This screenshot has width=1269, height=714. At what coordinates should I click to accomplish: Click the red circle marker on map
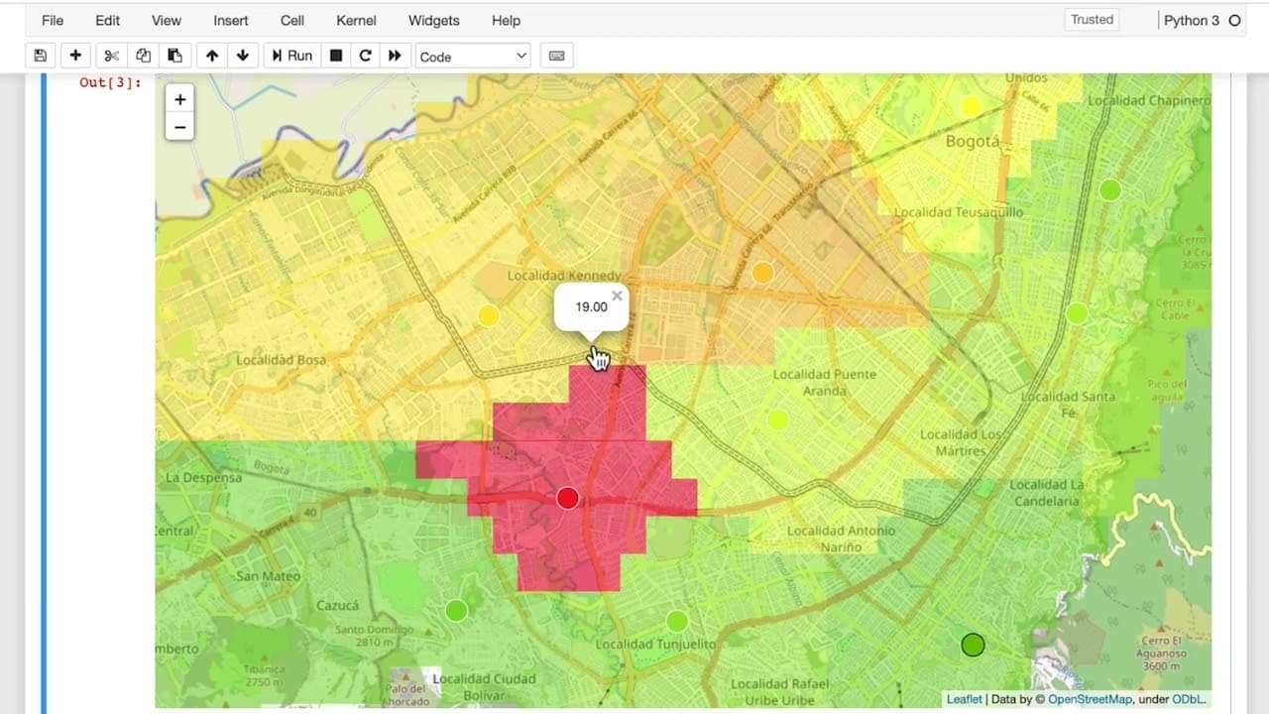click(567, 498)
